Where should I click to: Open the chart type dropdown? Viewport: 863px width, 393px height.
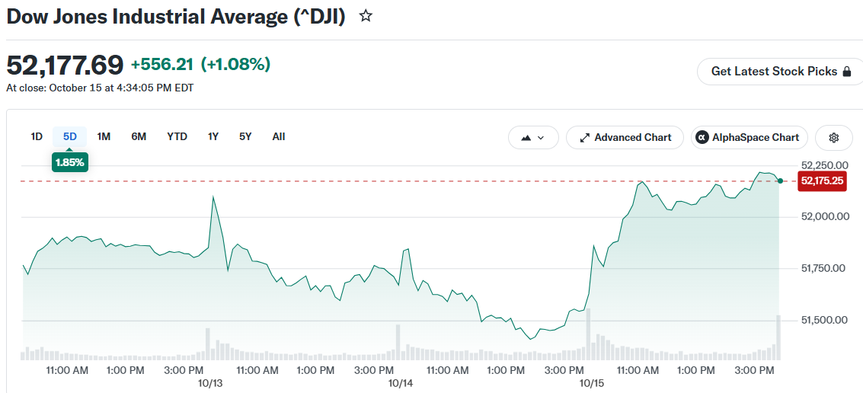coord(533,138)
